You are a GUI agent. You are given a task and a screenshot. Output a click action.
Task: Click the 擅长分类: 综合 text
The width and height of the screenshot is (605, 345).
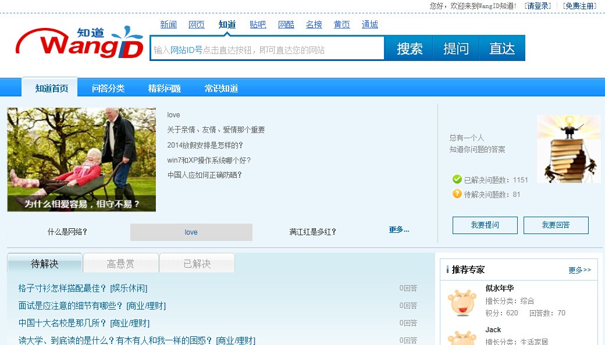click(510, 301)
